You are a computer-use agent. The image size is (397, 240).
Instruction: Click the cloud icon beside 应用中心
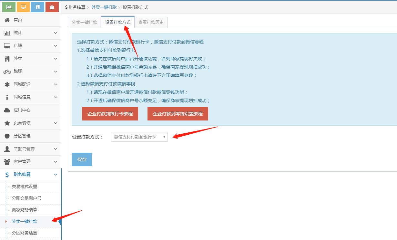7,110
